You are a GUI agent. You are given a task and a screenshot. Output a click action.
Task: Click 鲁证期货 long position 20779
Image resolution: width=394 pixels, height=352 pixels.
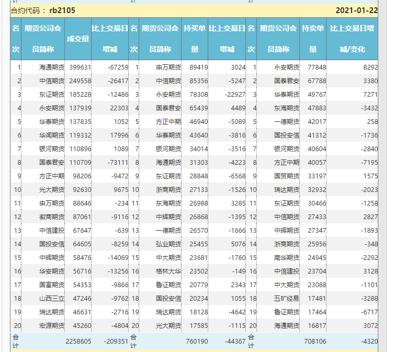(x=198, y=285)
